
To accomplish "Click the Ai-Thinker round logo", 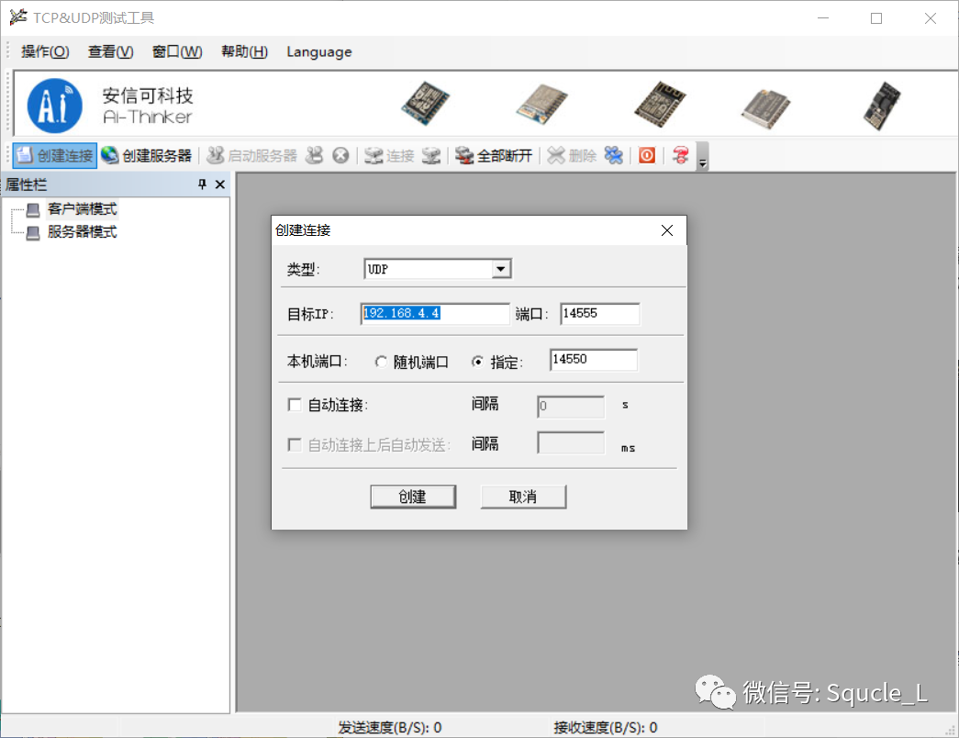I will (x=55, y=106).
